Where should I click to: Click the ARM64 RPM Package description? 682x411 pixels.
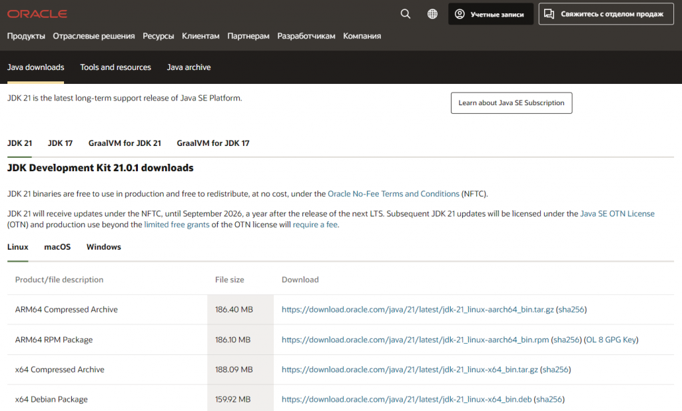click(x=54, y=340)
